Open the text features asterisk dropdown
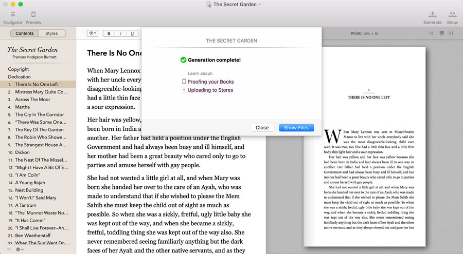 [x=93, y=33]
